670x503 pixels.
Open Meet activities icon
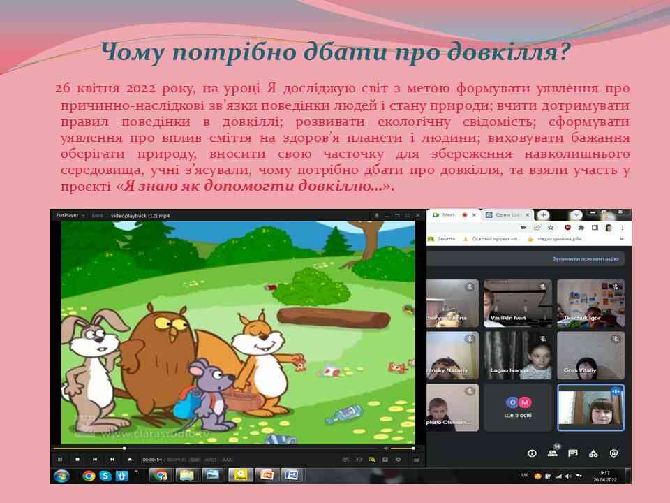[x=593, y=453]
